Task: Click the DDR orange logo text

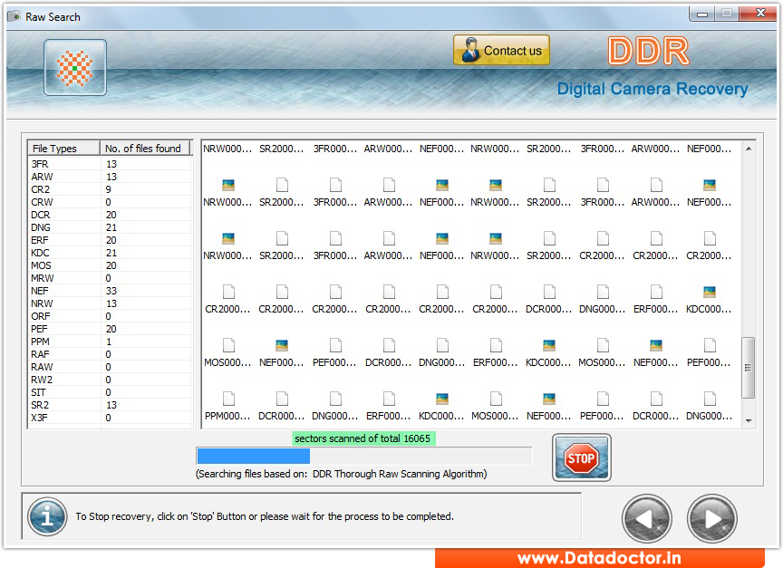Action: pos(647,52)
